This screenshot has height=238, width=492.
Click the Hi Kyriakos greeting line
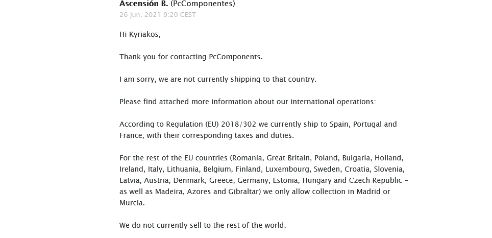point(140,34)
